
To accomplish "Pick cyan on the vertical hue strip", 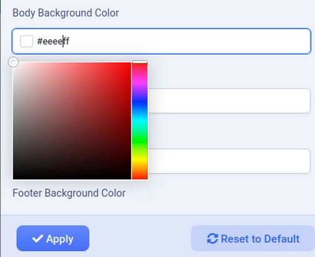I will [140, 121].
